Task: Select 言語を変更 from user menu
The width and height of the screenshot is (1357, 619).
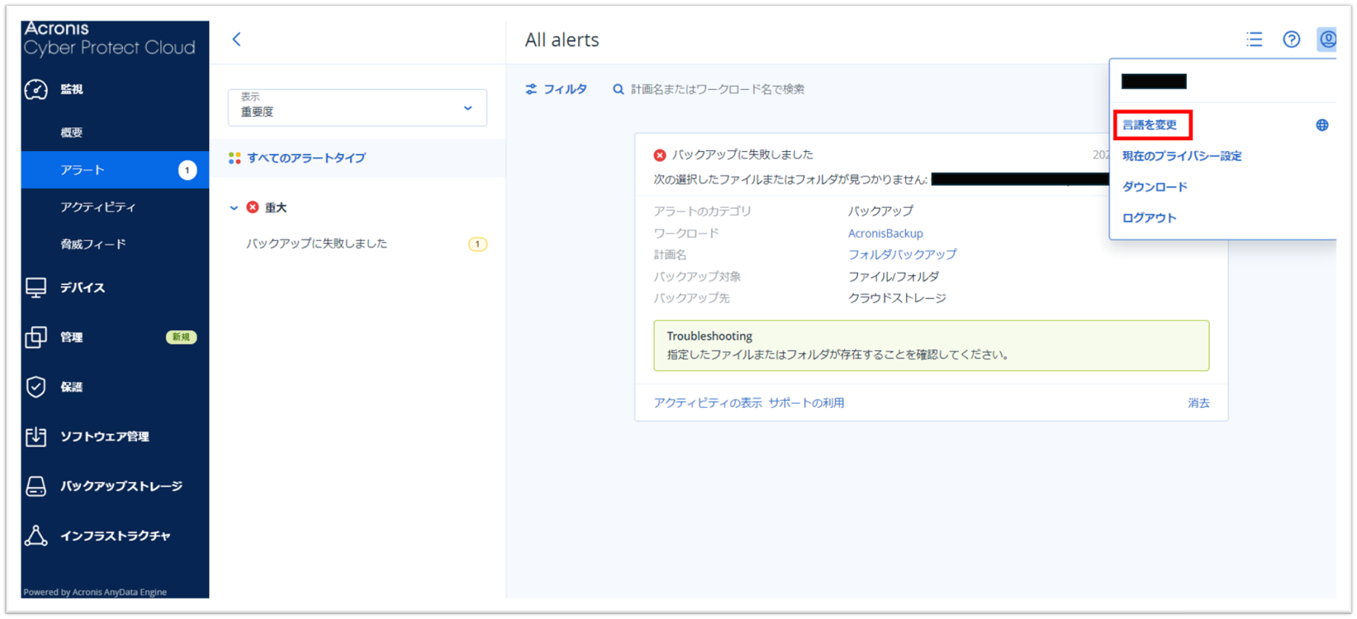Action: (x=1150, y=125)
